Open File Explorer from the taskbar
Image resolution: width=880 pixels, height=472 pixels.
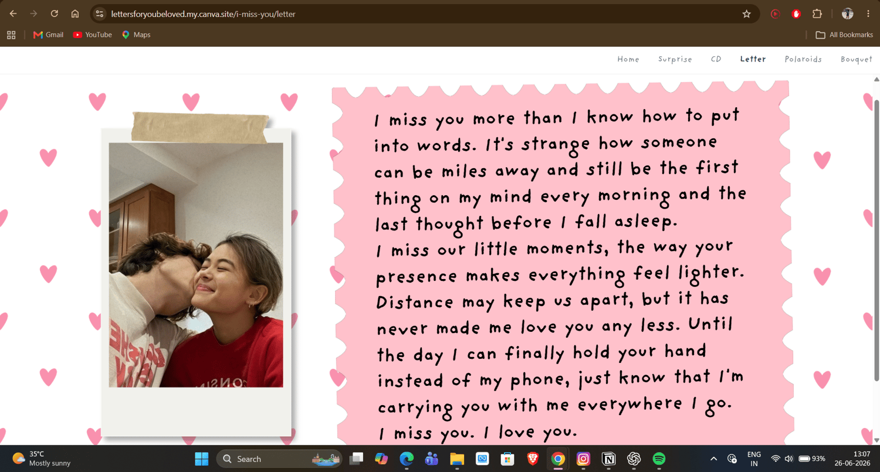coord(457,459)
